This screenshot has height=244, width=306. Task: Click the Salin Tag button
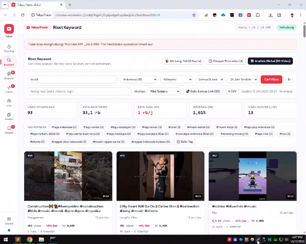[185, 142]
